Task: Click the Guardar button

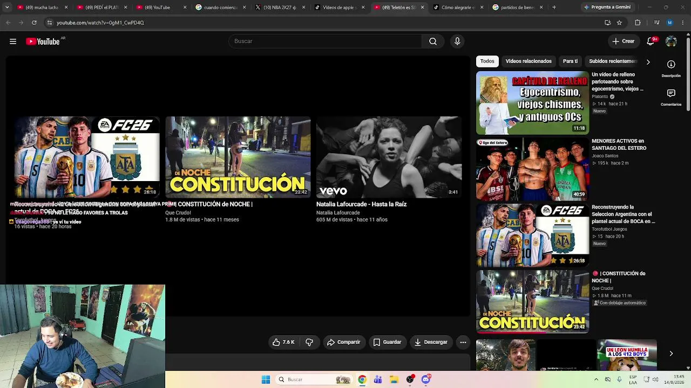Action: pyautogui.click(x=387, y=342)
